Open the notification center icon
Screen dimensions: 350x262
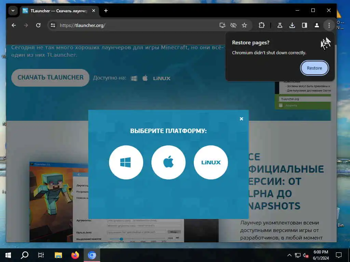339,255
